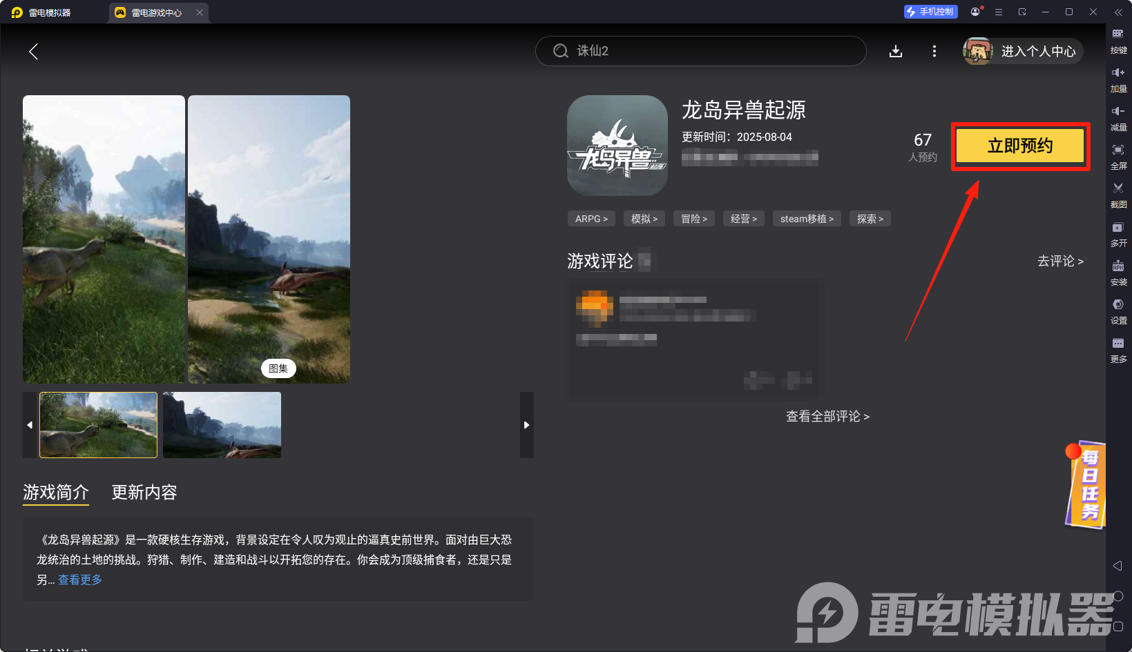
Task: Enter fullscreen with the 全屏 icon
Action: click(1119, 157)
